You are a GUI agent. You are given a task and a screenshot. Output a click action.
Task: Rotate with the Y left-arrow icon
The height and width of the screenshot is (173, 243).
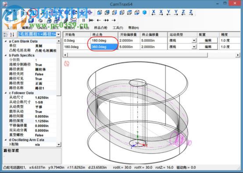(168, 12)
